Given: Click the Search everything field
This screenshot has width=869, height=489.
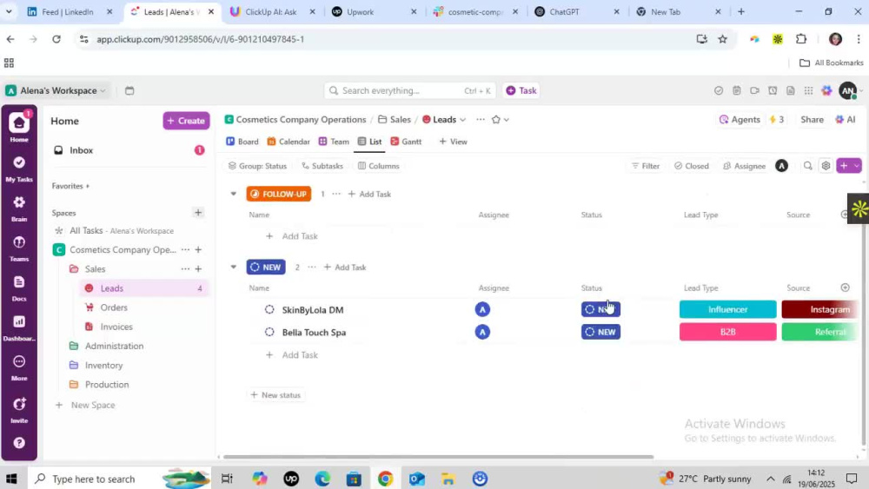Looking at the screenshot, I should [410, 91].
